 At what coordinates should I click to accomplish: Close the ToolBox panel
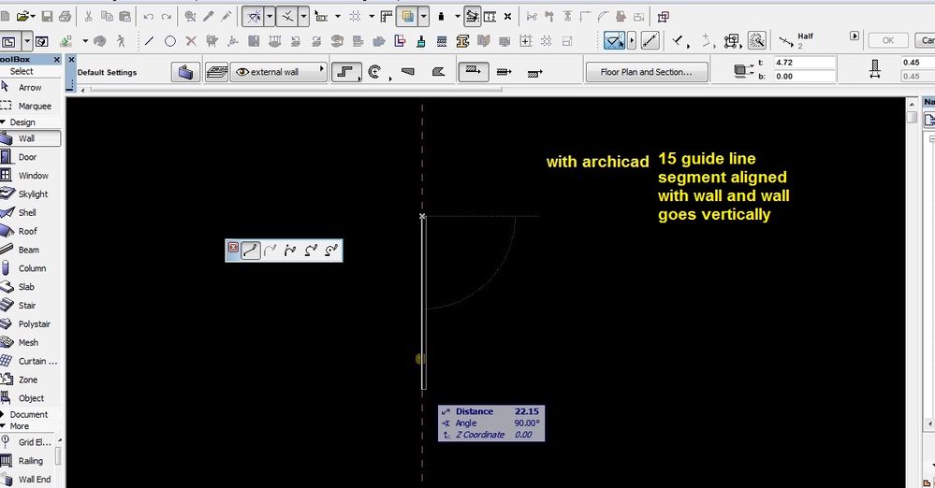click(x=57, y=60)
